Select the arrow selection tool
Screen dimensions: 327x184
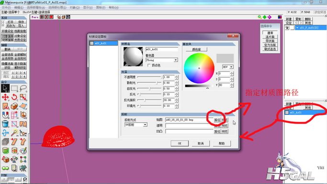click(x=5, y=88)
